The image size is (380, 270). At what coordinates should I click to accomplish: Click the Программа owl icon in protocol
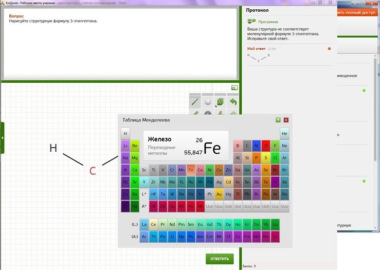[x=251, y=21]
